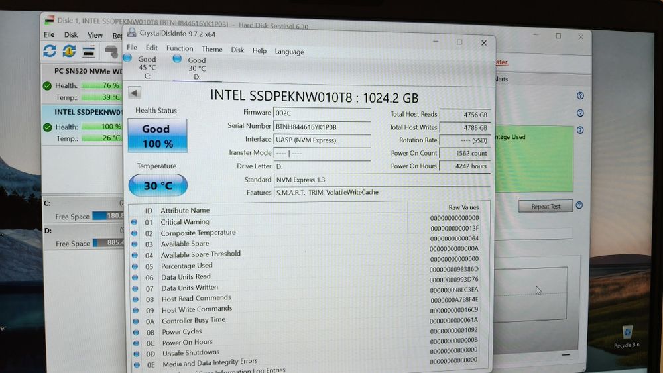Click the Attribute Name column header
This screenshot has width=663, height=373.
[185, 210]
